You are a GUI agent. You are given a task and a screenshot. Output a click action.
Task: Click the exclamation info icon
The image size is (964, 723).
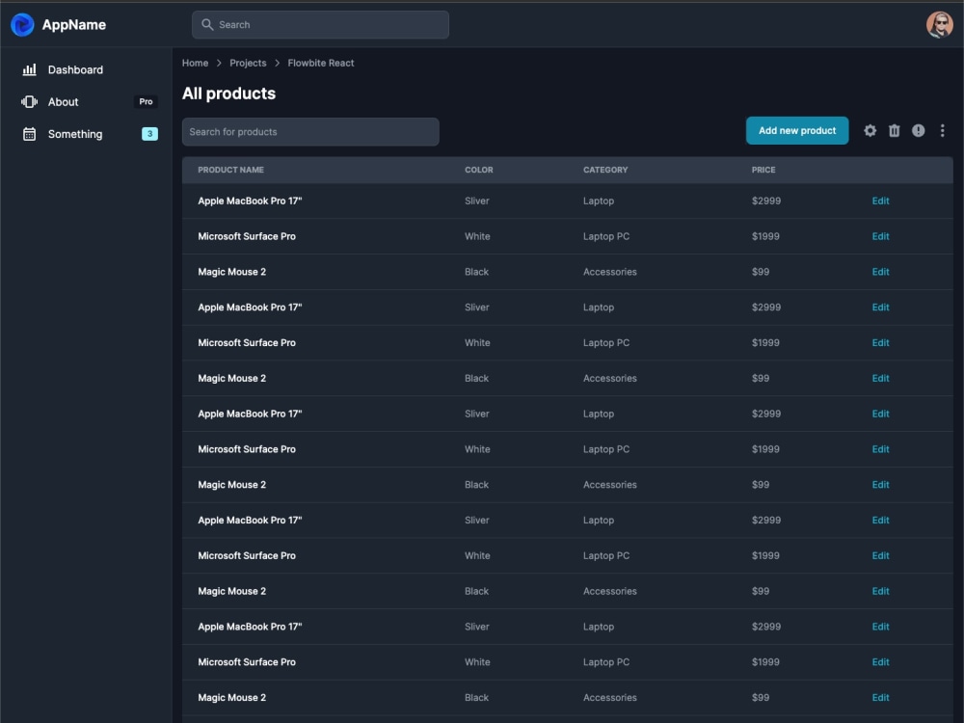point(918,130)
